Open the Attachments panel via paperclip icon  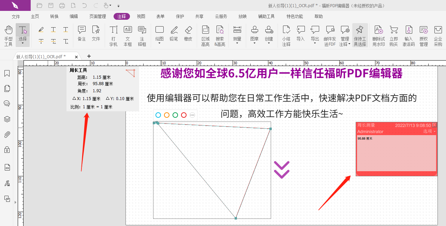(7, 134)
